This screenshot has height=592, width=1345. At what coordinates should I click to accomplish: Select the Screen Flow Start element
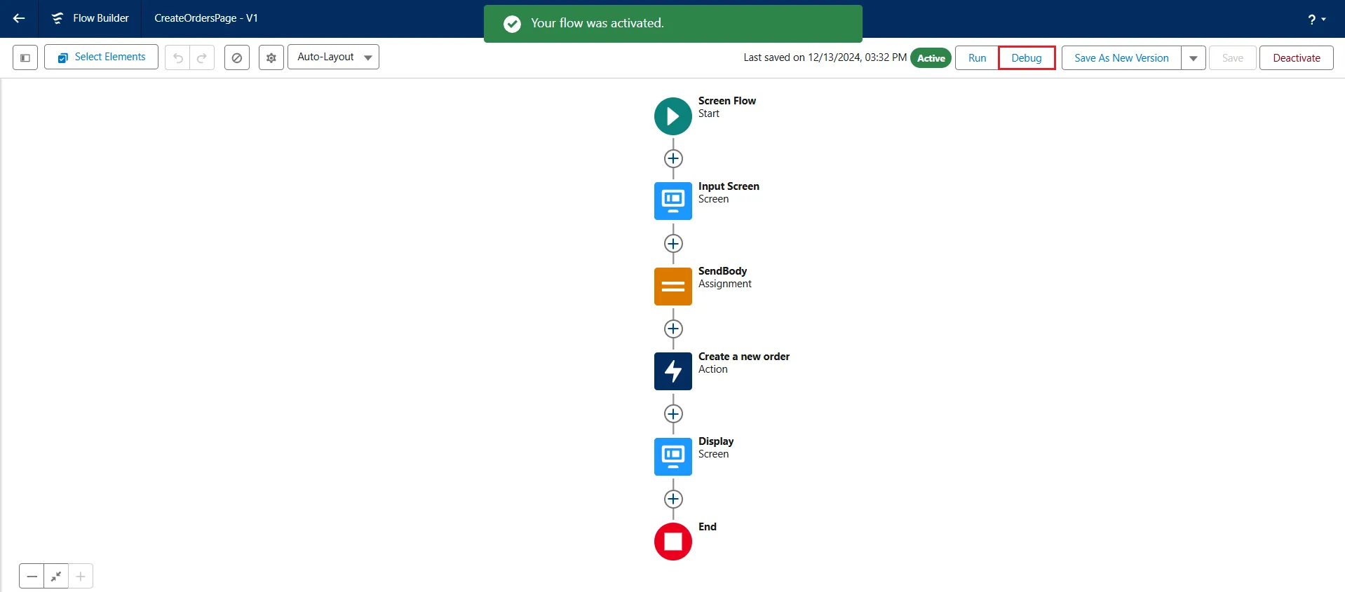point(672,116)
